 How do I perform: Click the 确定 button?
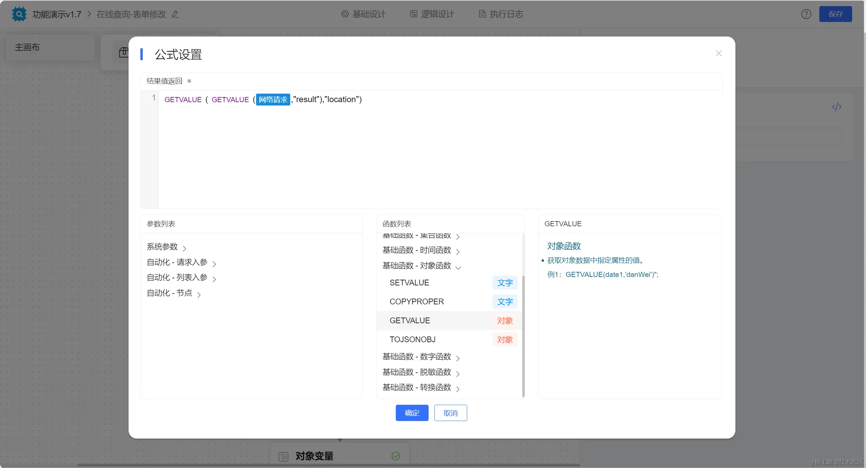412,413
